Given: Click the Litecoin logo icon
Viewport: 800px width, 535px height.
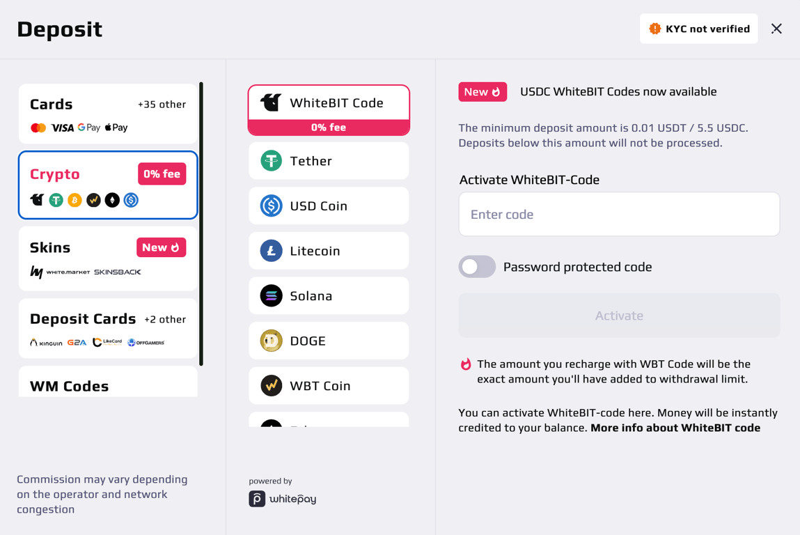Looking at the screenshot, I should pos(271,251).
